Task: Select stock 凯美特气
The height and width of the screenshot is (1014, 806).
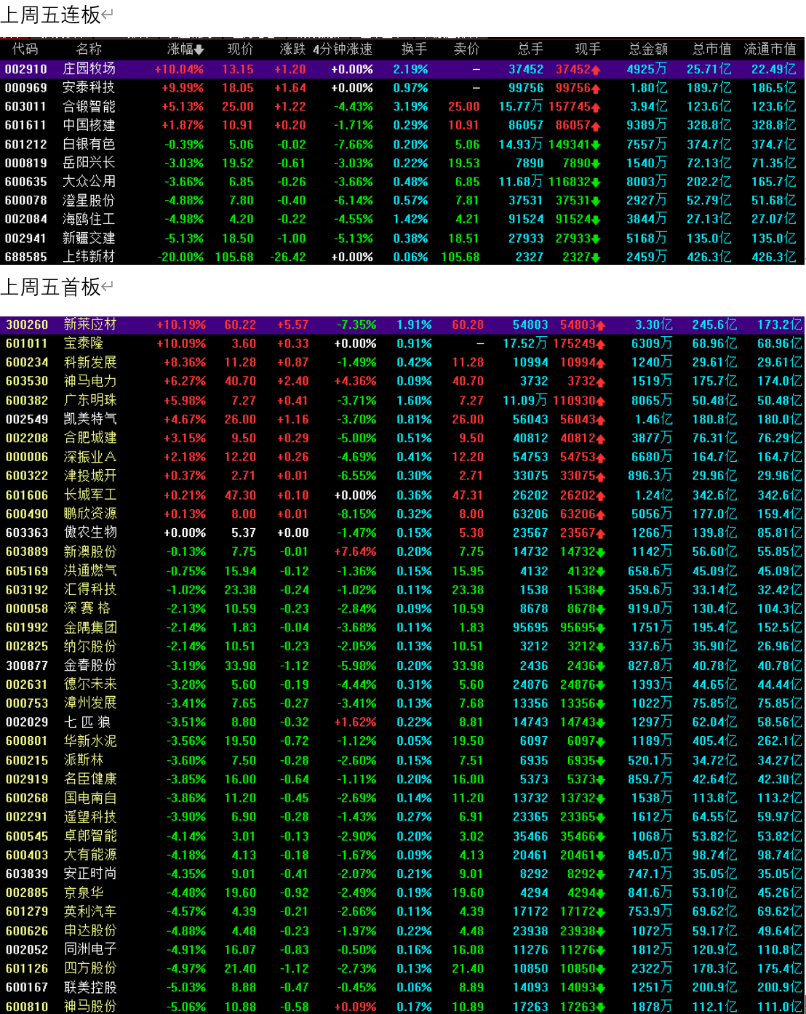Action: (x=90, y=419)
